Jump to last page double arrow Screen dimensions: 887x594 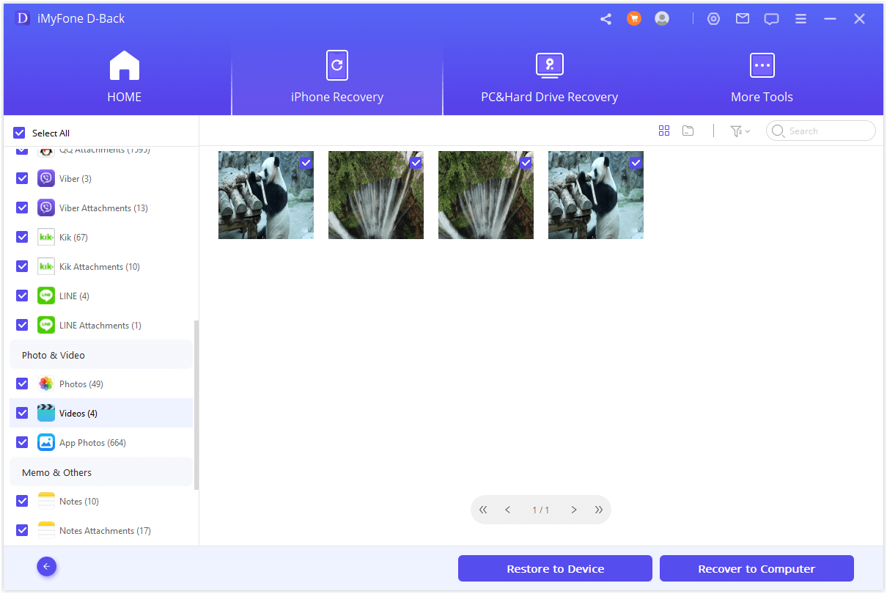[x=599, y=510]
